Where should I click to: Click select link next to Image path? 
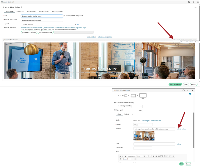tap(179, 129)
